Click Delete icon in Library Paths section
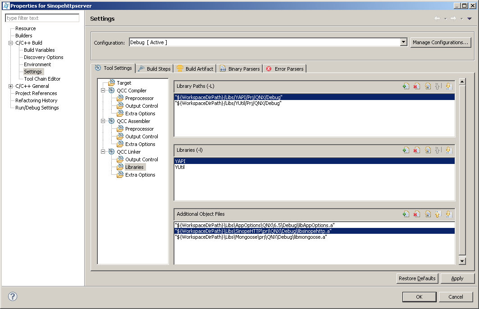479x309 pixels. tap(417, 86)
